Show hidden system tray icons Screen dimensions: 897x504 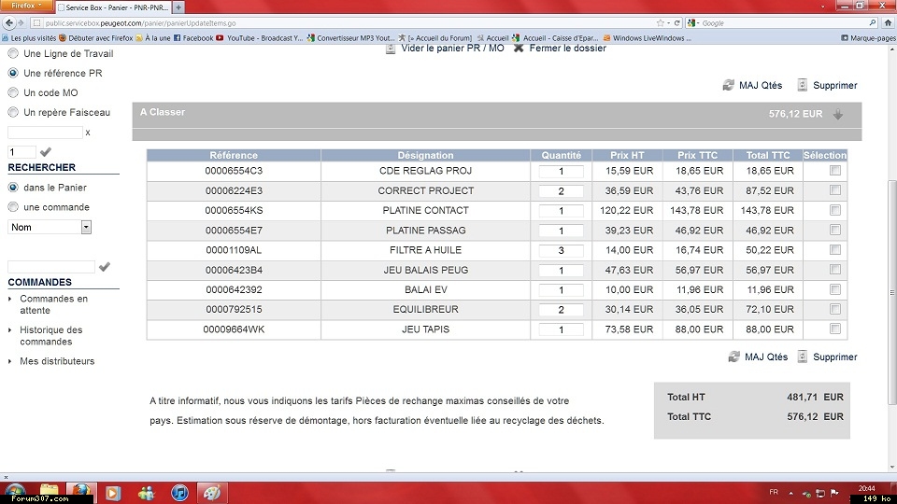790,493
